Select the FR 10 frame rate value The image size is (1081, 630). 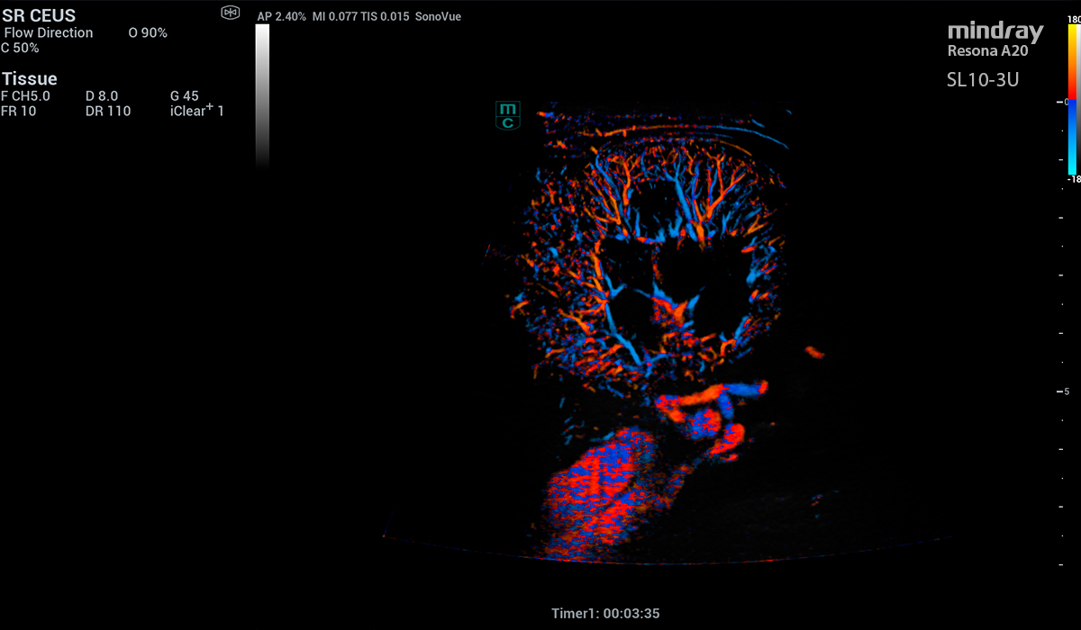click(x=18, y=112)
